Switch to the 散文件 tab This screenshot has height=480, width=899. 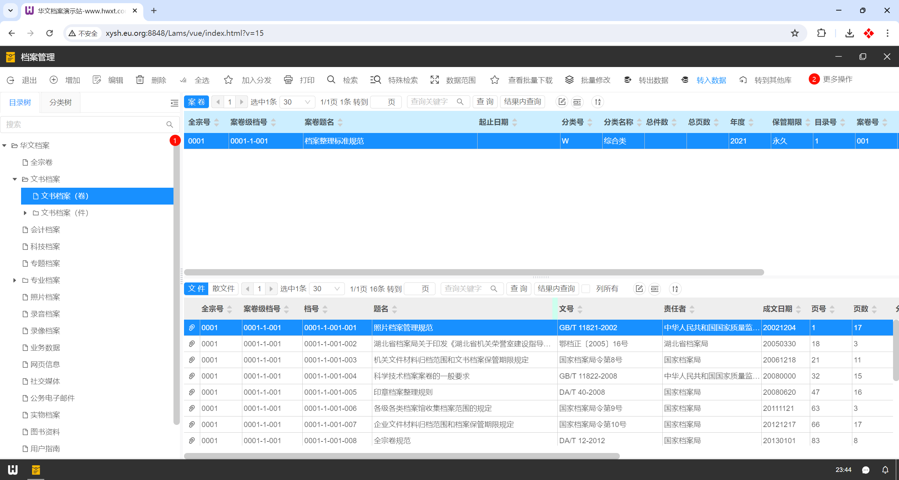pos(223,289)
